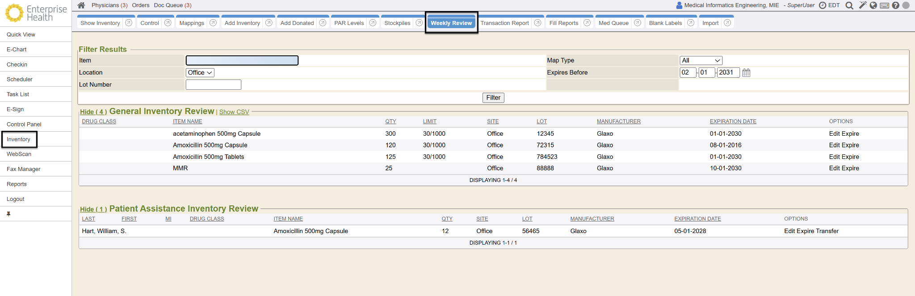The image size is (915, 296).
Task: Expand the Location dropdown
Action: 200,73
